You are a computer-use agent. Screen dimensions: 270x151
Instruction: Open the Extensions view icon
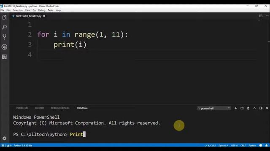[5, 57]
